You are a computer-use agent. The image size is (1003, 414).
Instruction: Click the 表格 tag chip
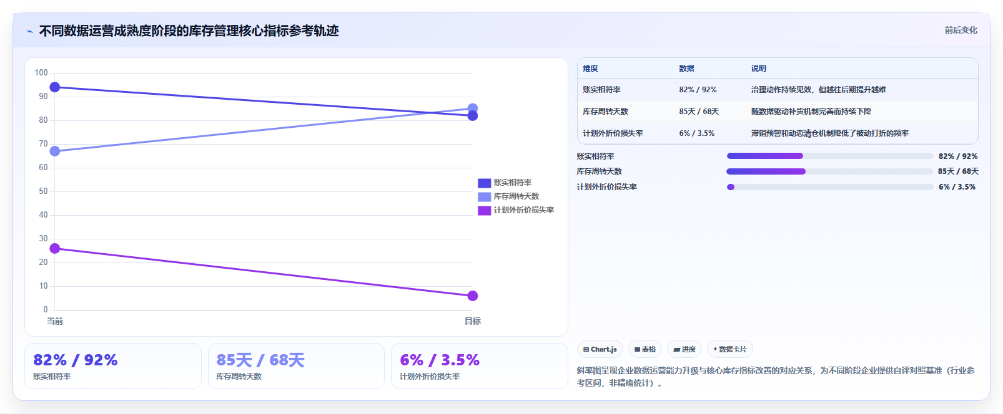point(645,349)
